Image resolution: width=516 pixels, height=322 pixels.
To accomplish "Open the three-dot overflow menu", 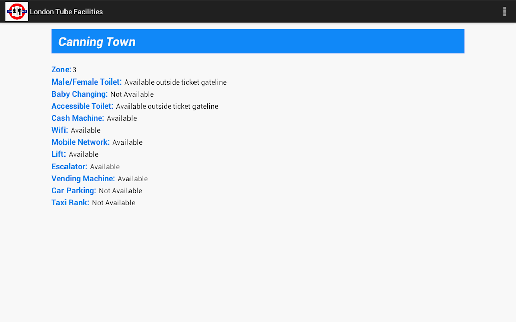I will (504, 11).
